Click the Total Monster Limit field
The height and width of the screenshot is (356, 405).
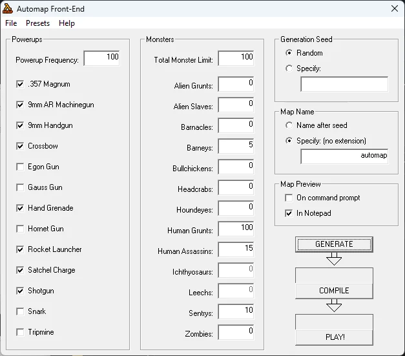pyautogui.click(x=236, y=58)
